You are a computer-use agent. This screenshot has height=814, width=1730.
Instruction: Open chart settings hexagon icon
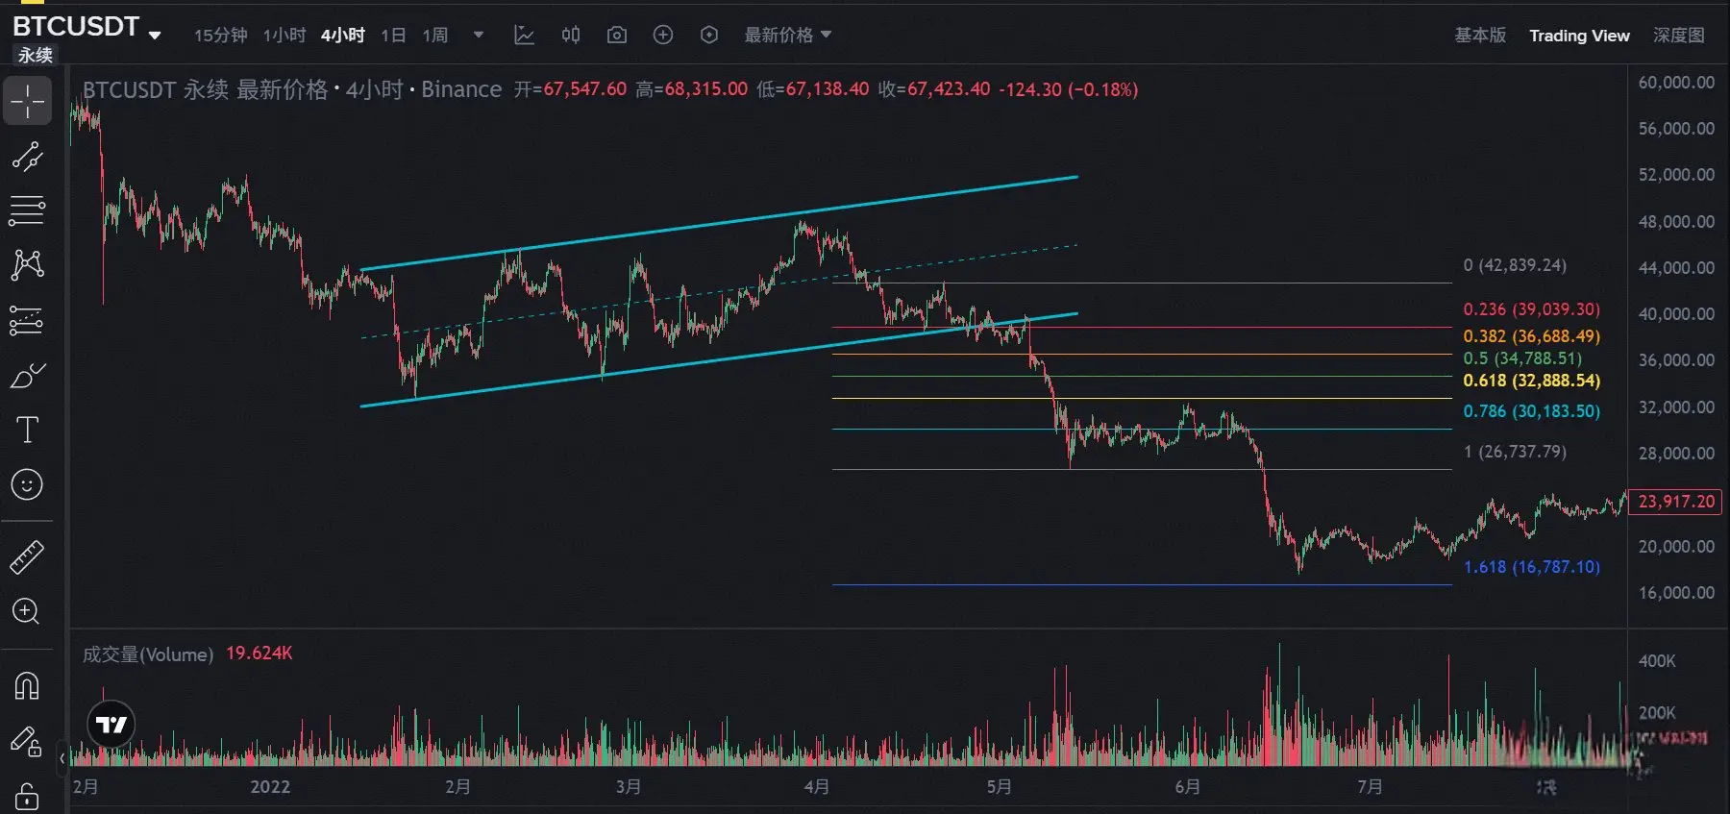click(x=709, y=36)
